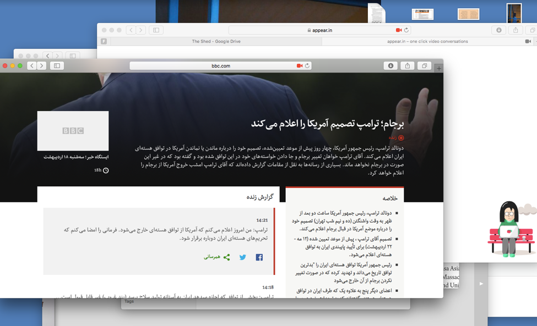The height and width of the screenshot is (326, 537).
Task: Show all tabs in the bbc.com window
Action: pos(424,65)
